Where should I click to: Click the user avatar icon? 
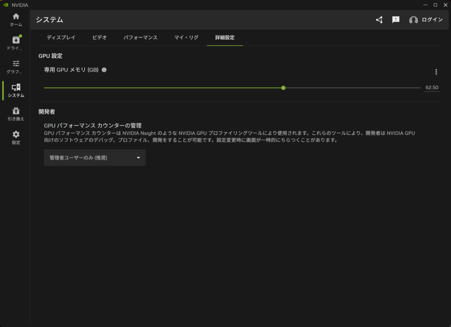413,20
